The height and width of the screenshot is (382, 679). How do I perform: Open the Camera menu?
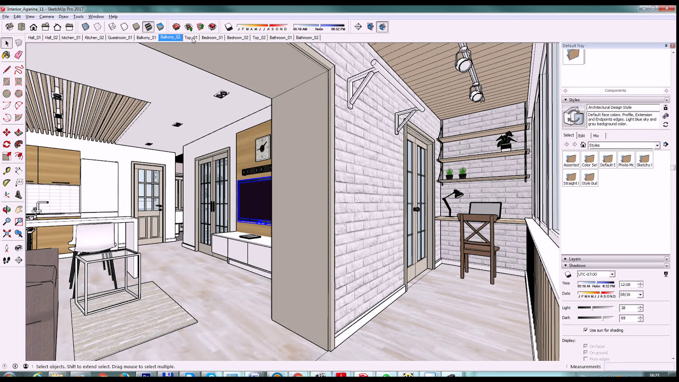[x=46, y=16]
